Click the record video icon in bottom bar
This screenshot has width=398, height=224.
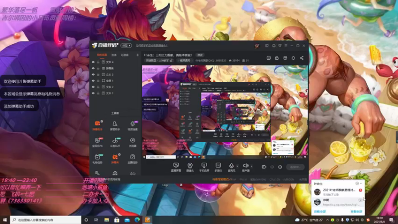pyautogui.click(x=264, y=167)
